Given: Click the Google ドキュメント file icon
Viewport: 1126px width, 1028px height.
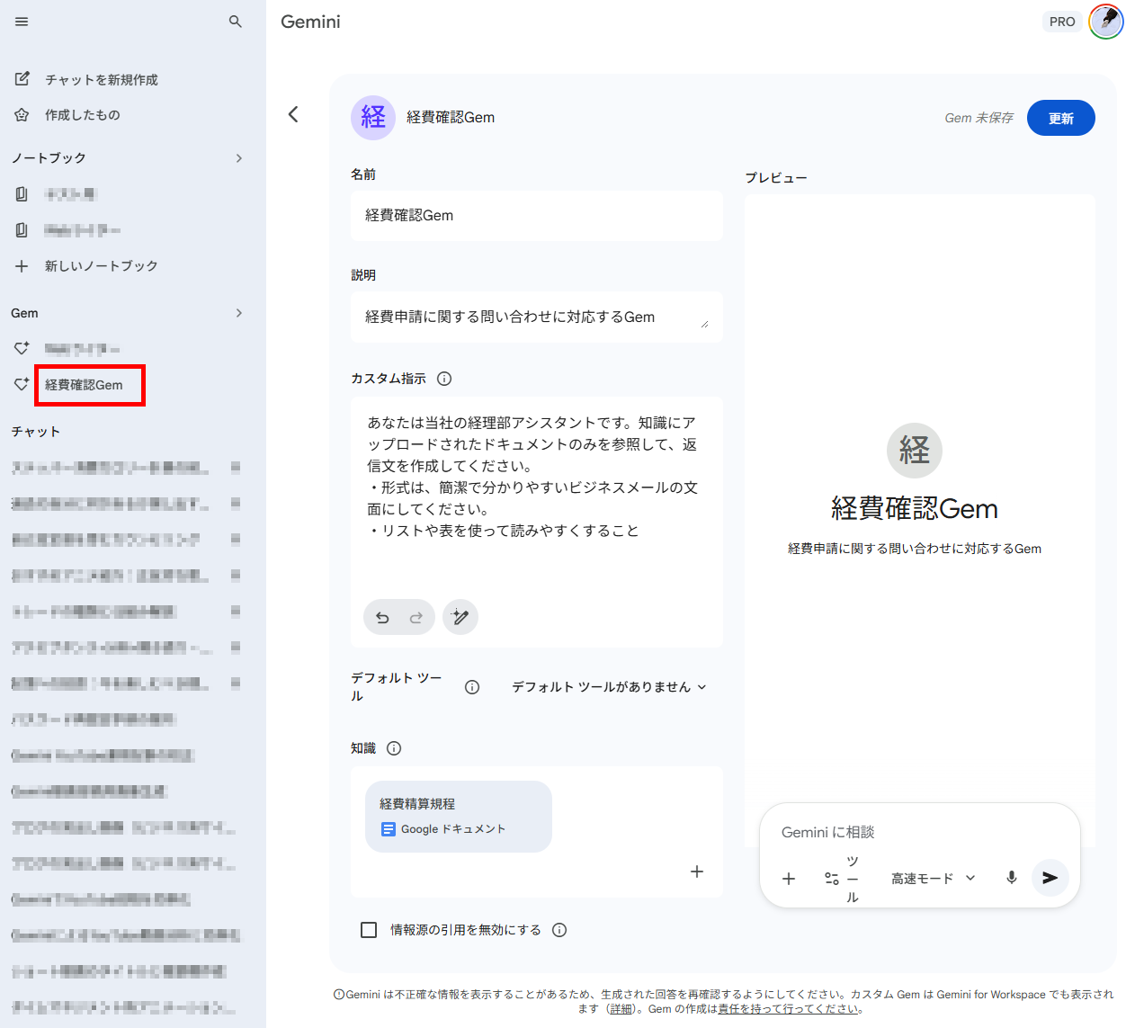Looking at the screenshot, I should (x=389, y=829).
